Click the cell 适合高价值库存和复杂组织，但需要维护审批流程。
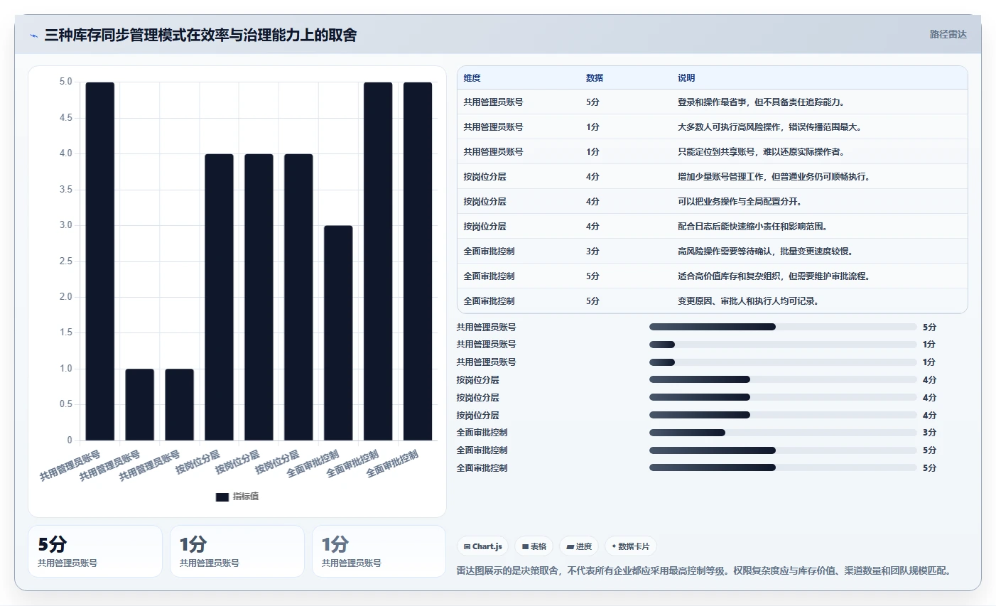The width and height of the screenshot is (996, 606). [x=774, y=276]
